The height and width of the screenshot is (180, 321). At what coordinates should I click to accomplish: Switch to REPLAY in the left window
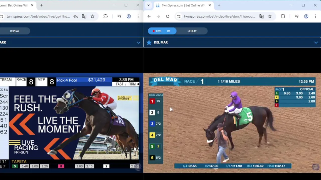tap(15, 31)
